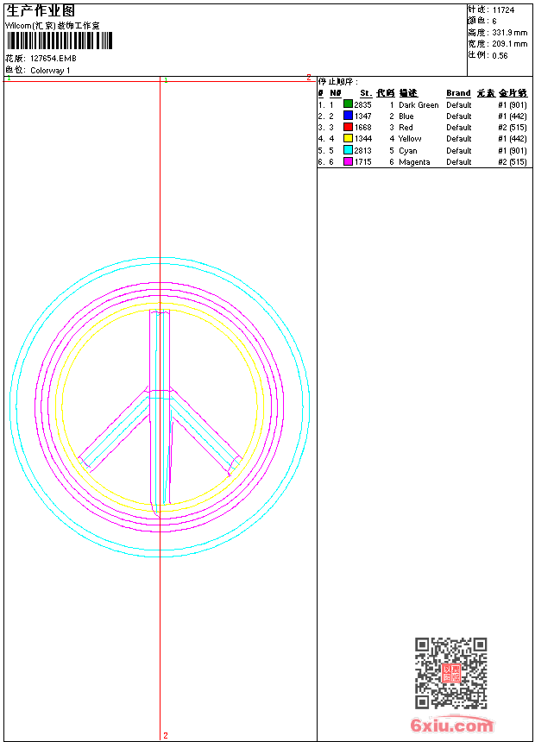Select the QR code image
535x742 pixels.
(x=450, y=673)
